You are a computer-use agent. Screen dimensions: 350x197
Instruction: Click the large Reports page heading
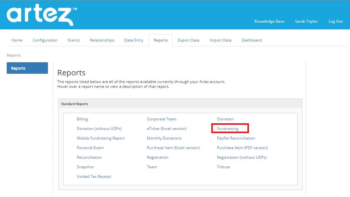(71, 73)
